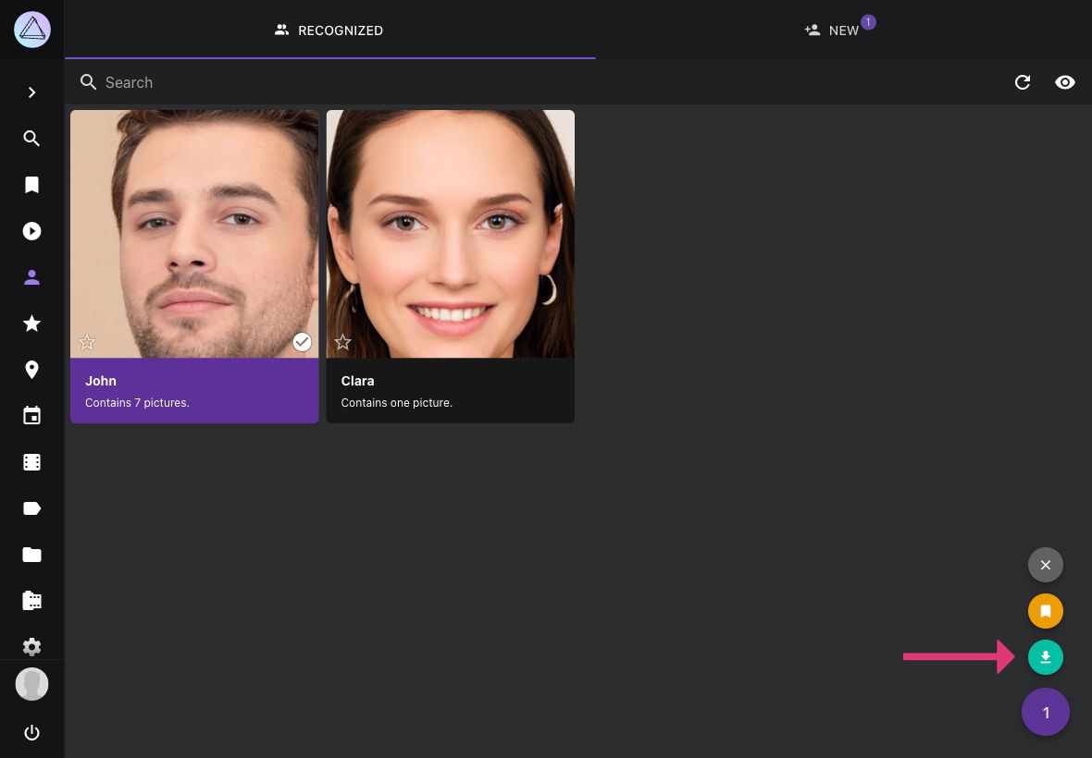Open the Favorites section in sidebar
1092x758 pixels.
pos(32,324)
